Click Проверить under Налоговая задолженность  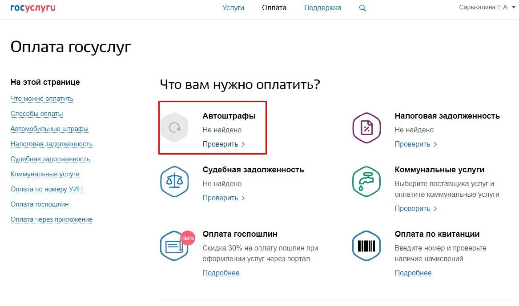pyautogui.click(x=416, y=144)
